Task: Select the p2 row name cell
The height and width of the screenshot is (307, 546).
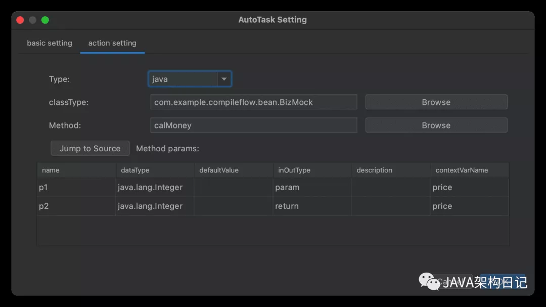Action: click(76, 206)
